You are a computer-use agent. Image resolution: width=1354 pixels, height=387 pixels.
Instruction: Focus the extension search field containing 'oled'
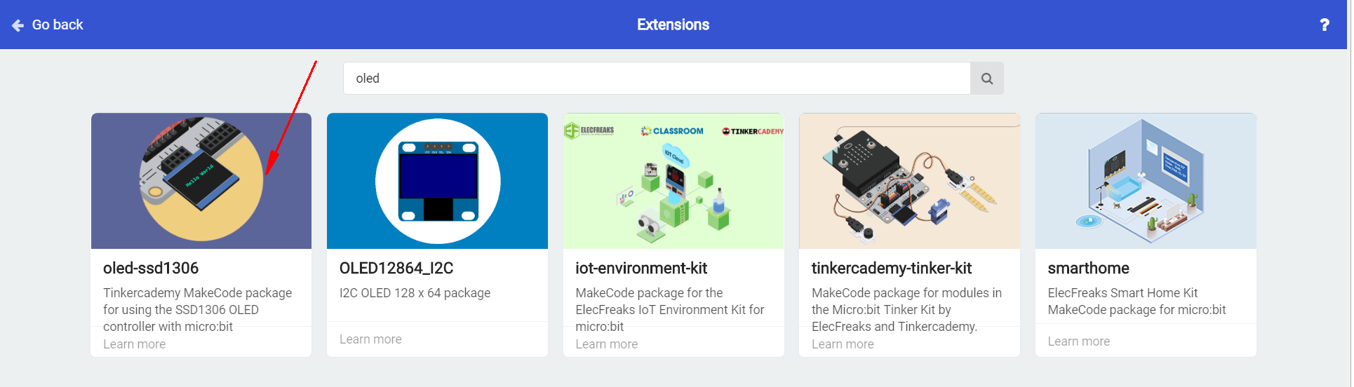click(x=657, y=79)
